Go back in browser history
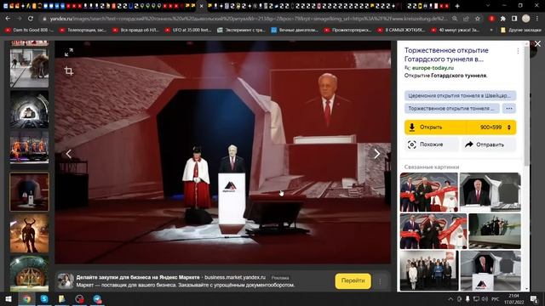Screen dimensions: 545x306 pyautogui.click(x=8, y=19)
